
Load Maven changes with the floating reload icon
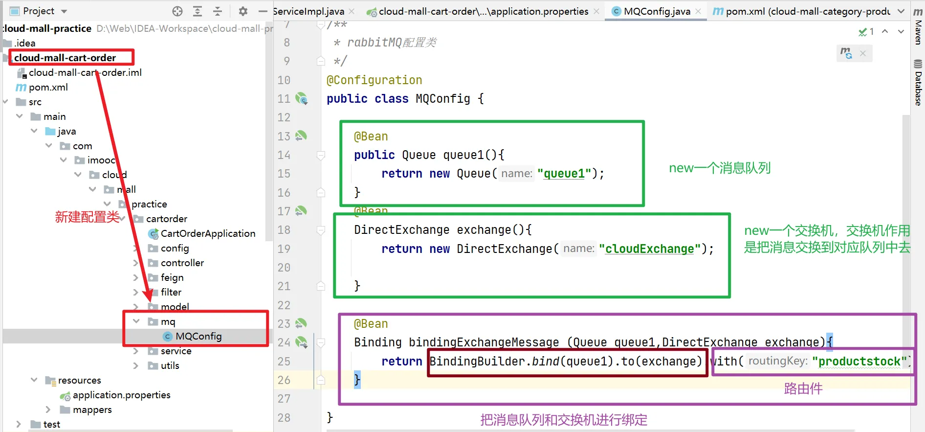(846, 53)
